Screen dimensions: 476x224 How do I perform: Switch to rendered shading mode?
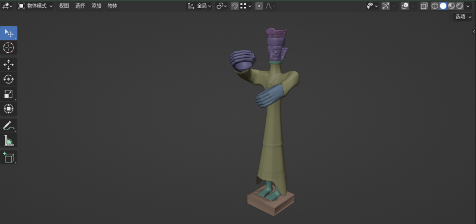click(460, 6)
